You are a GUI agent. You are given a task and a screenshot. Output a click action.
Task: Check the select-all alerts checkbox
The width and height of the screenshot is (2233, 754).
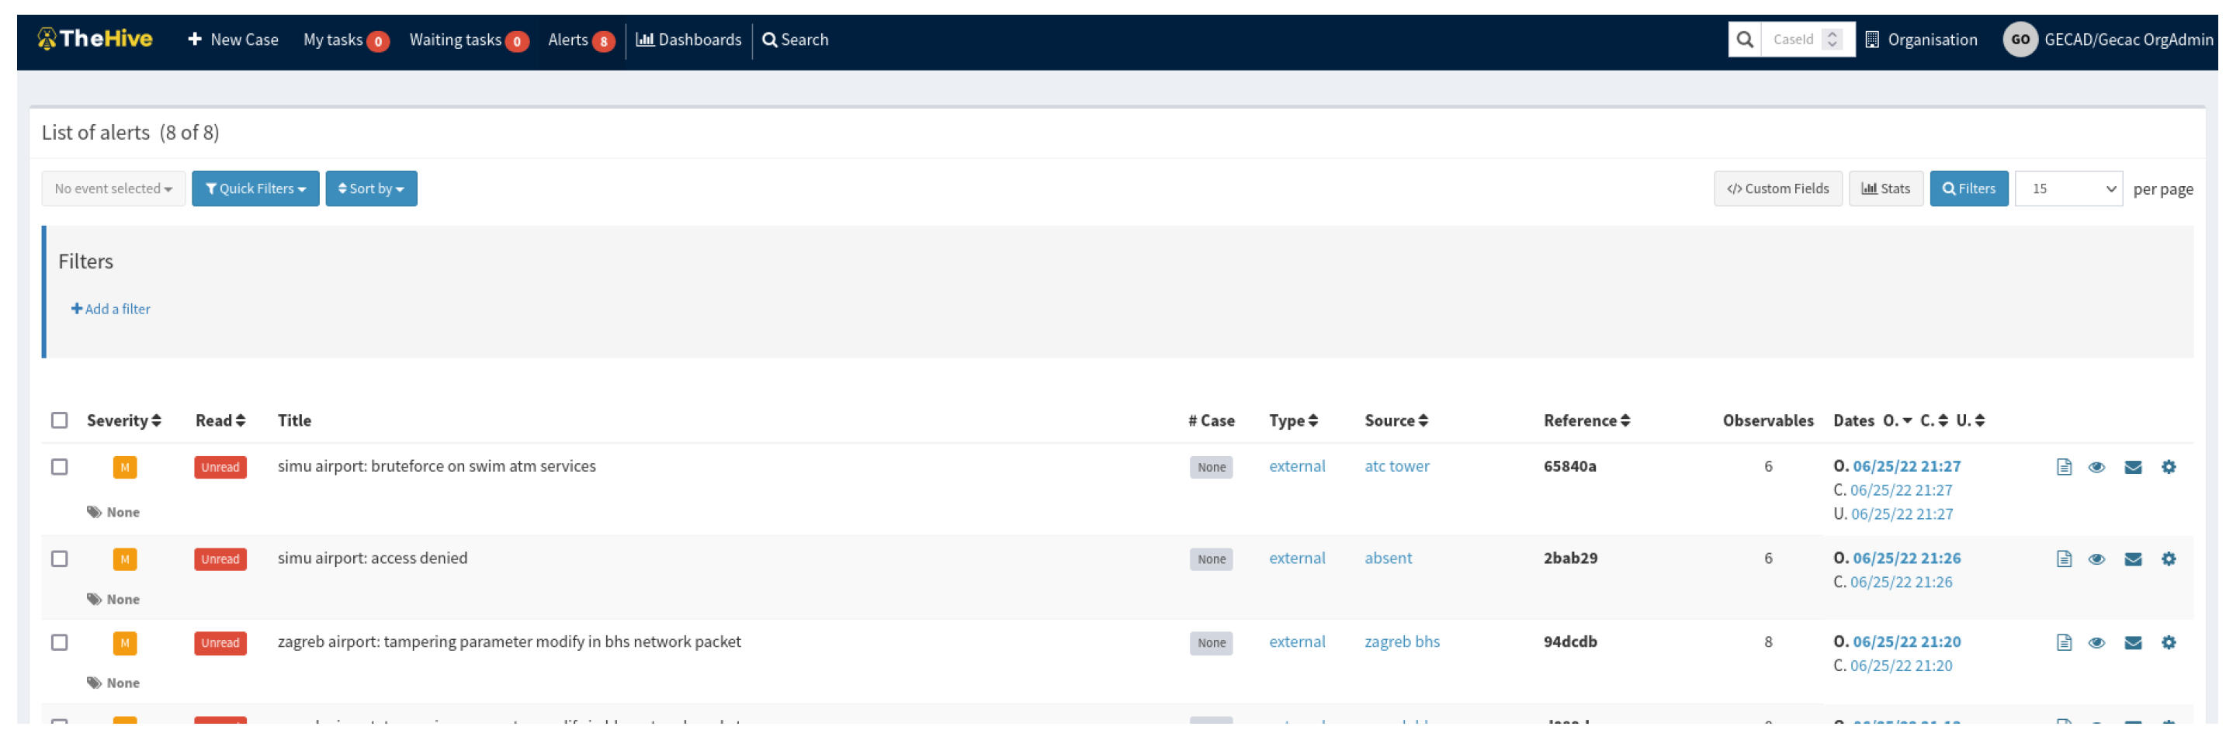coord(59,420)
